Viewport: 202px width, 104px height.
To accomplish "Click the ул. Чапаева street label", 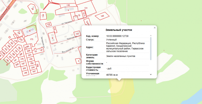I will (x=67, y=23).
